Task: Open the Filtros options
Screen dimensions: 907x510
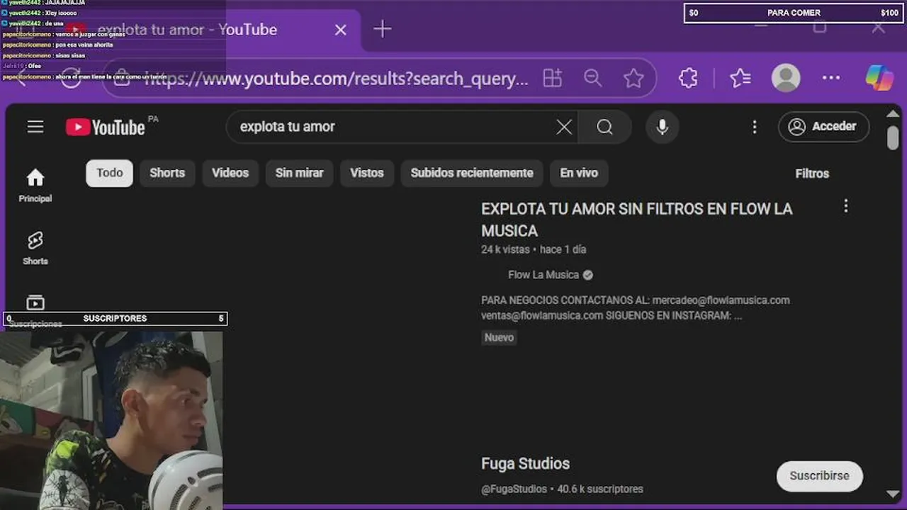Action: coord(812,174)
